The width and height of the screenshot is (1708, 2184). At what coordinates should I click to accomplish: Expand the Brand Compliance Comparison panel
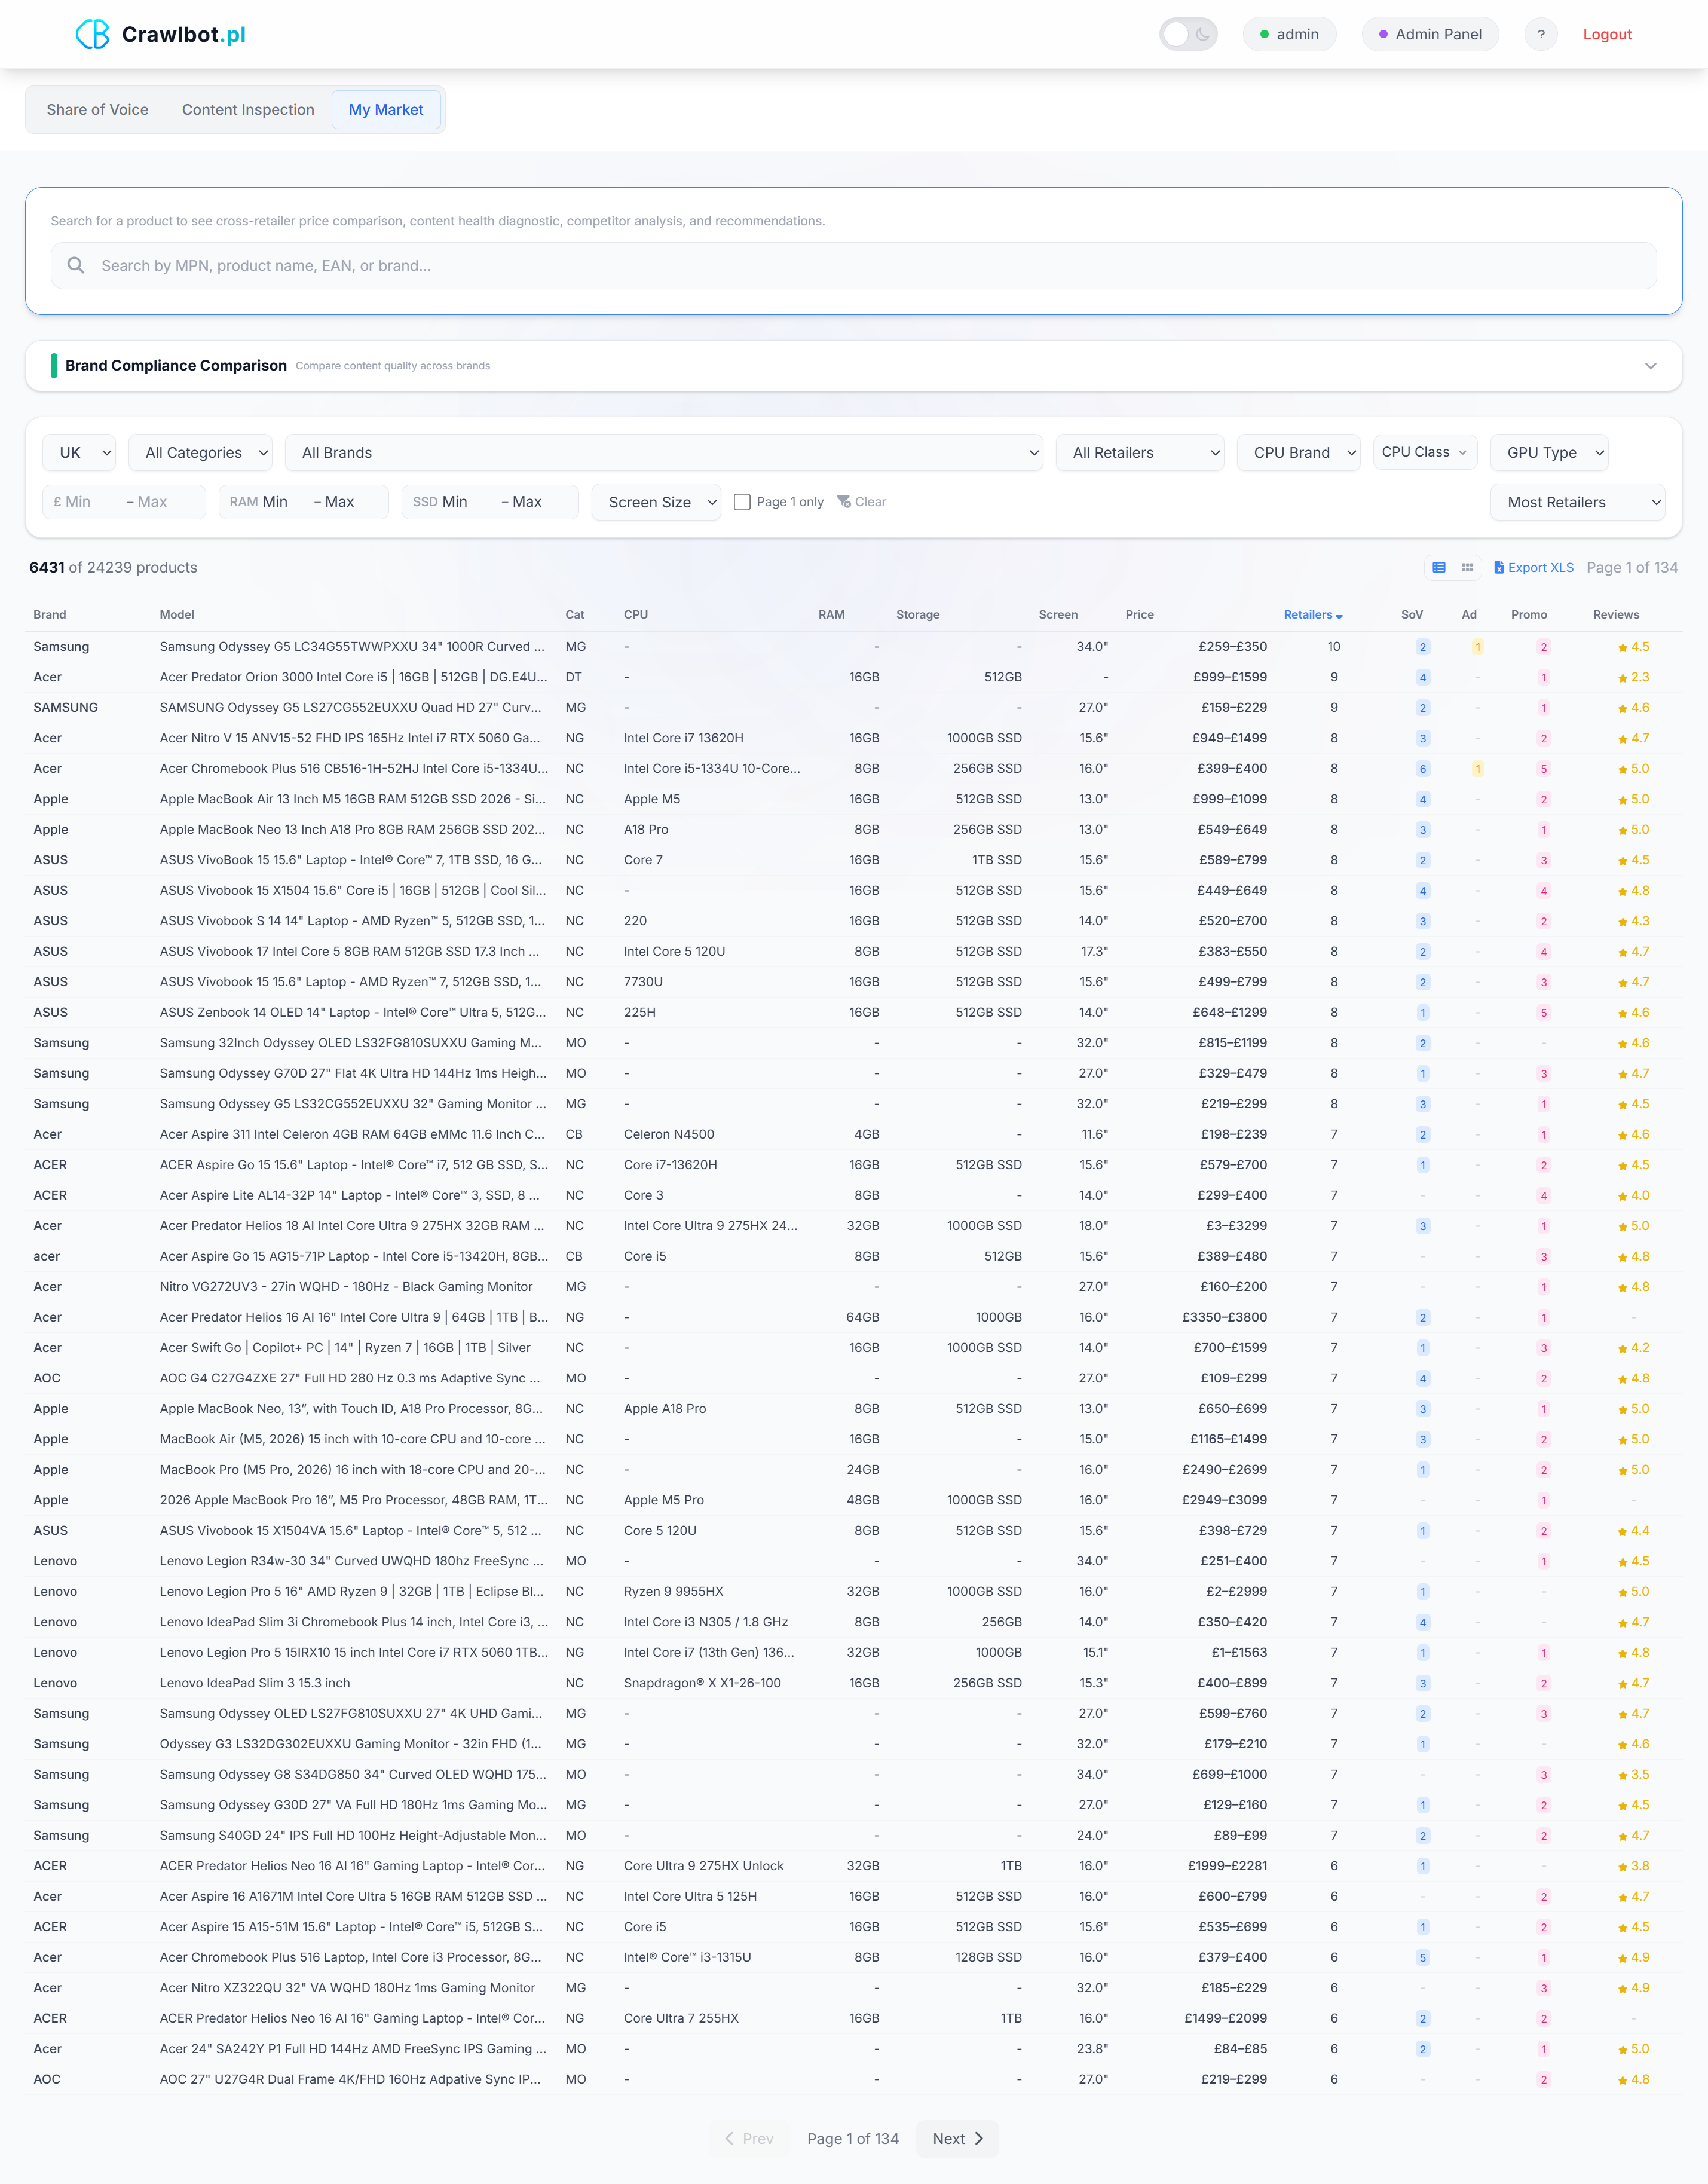pos(1650,366)
